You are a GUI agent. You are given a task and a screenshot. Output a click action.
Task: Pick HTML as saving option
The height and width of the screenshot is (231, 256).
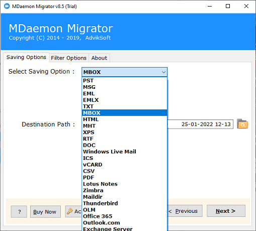(x=124, y=120)
